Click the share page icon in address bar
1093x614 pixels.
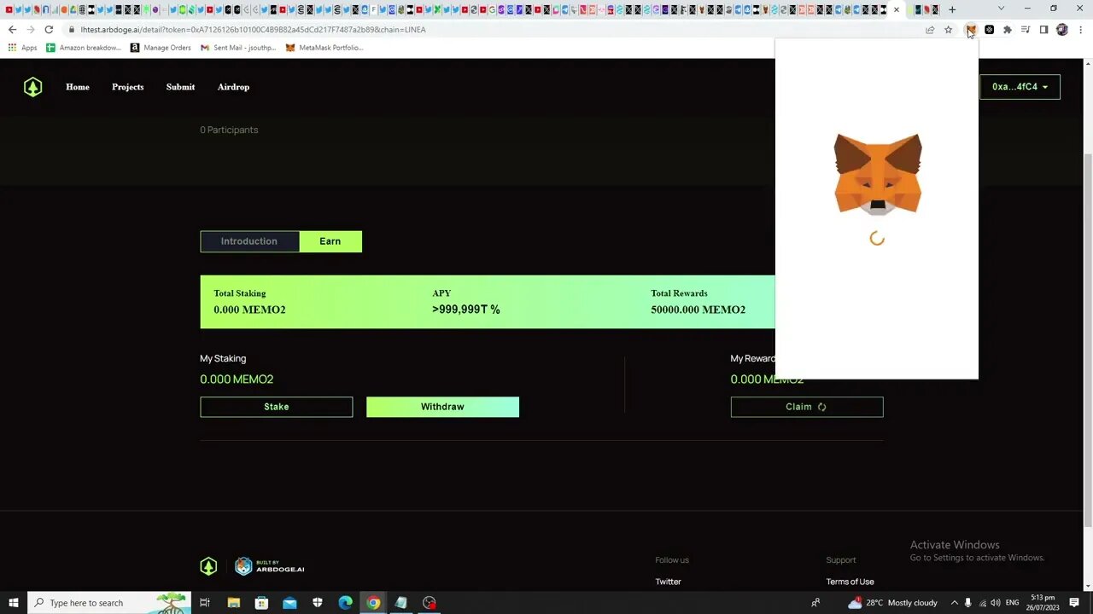pos(930,30)
